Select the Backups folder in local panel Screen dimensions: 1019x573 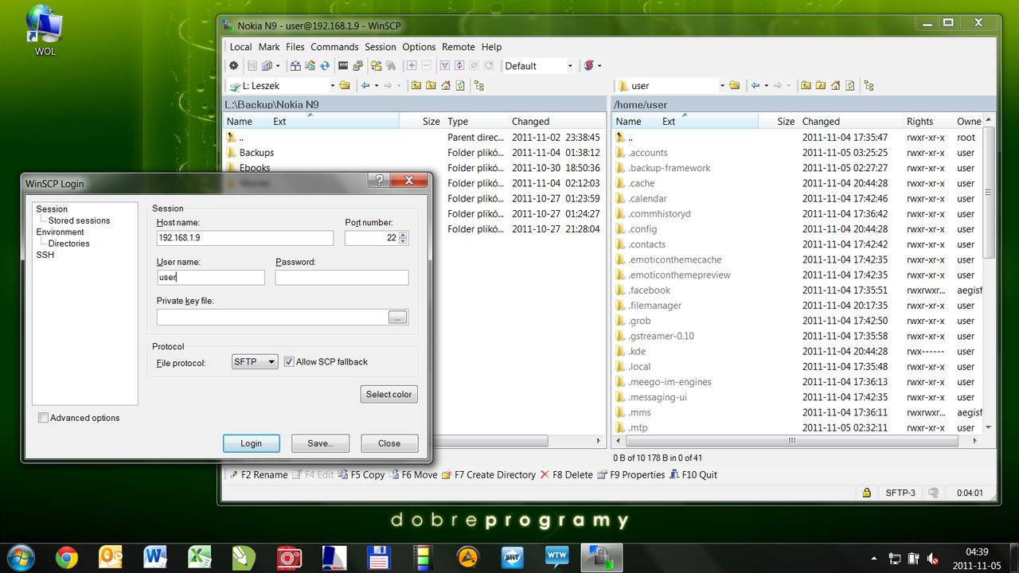click(x=256, y=153)
